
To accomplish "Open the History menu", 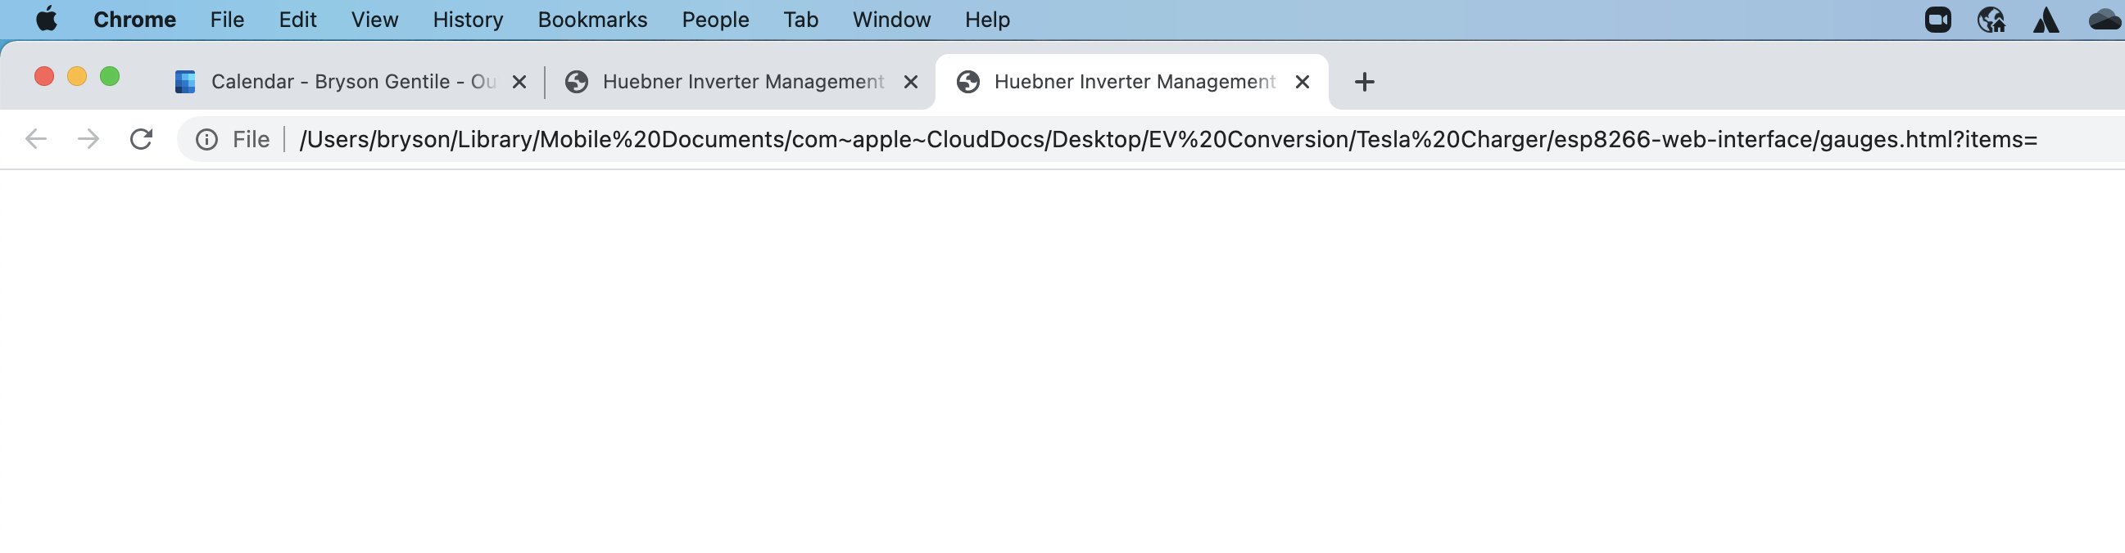I will tap(468, 20).
